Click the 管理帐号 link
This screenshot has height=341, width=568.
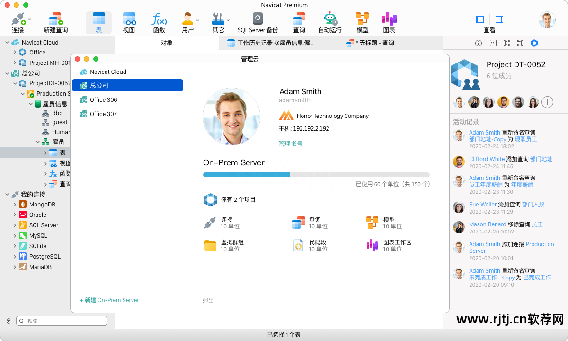click(x=290, y=144)
